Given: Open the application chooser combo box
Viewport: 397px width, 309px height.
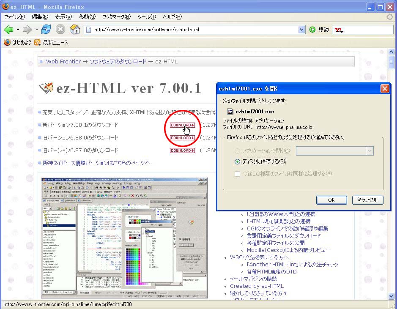Looking at the screenshot, I should 335,151.
